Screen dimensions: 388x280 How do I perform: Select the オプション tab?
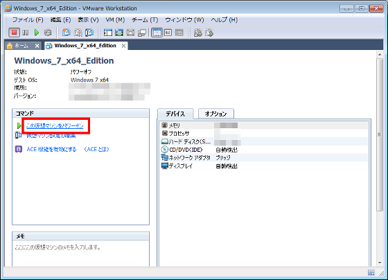tap(215, 114)
